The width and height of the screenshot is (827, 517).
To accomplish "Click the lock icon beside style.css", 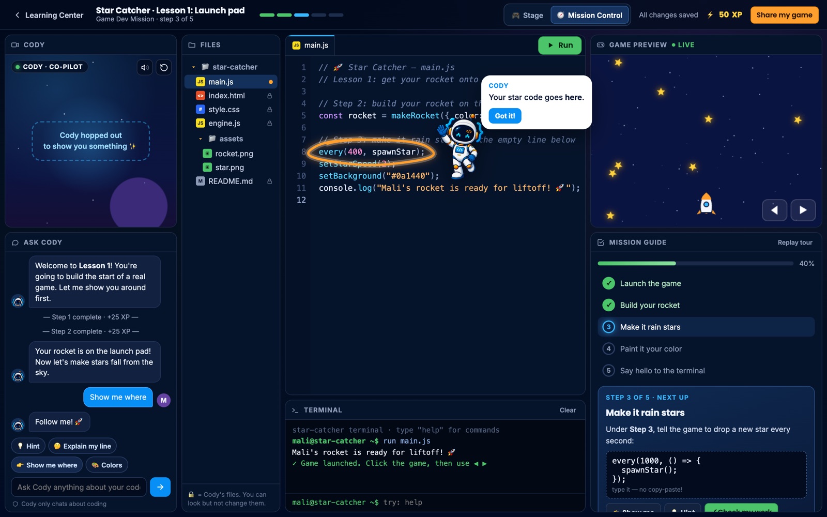I will click(x=269, y=110).
